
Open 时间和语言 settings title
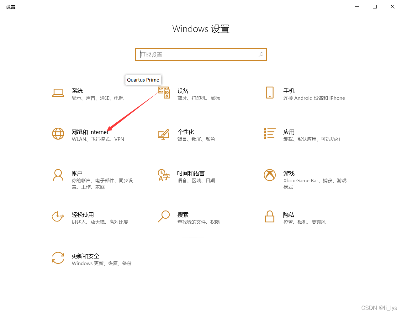(191, 173)
